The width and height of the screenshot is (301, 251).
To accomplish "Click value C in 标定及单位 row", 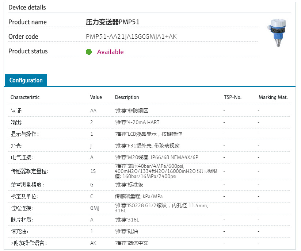I will (x=92, y=196).
